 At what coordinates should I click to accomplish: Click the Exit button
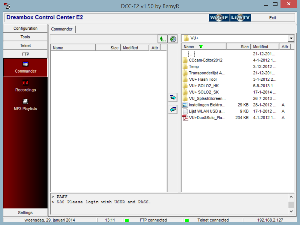click(273, 18)
